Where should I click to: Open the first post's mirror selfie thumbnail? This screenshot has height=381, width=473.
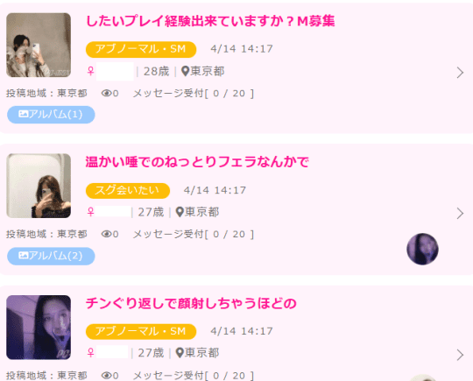(x=39, y=45)
